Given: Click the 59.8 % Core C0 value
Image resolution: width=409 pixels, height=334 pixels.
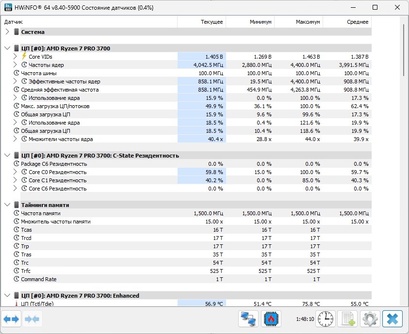Looking at the screenshot, I should click(214, 172).
